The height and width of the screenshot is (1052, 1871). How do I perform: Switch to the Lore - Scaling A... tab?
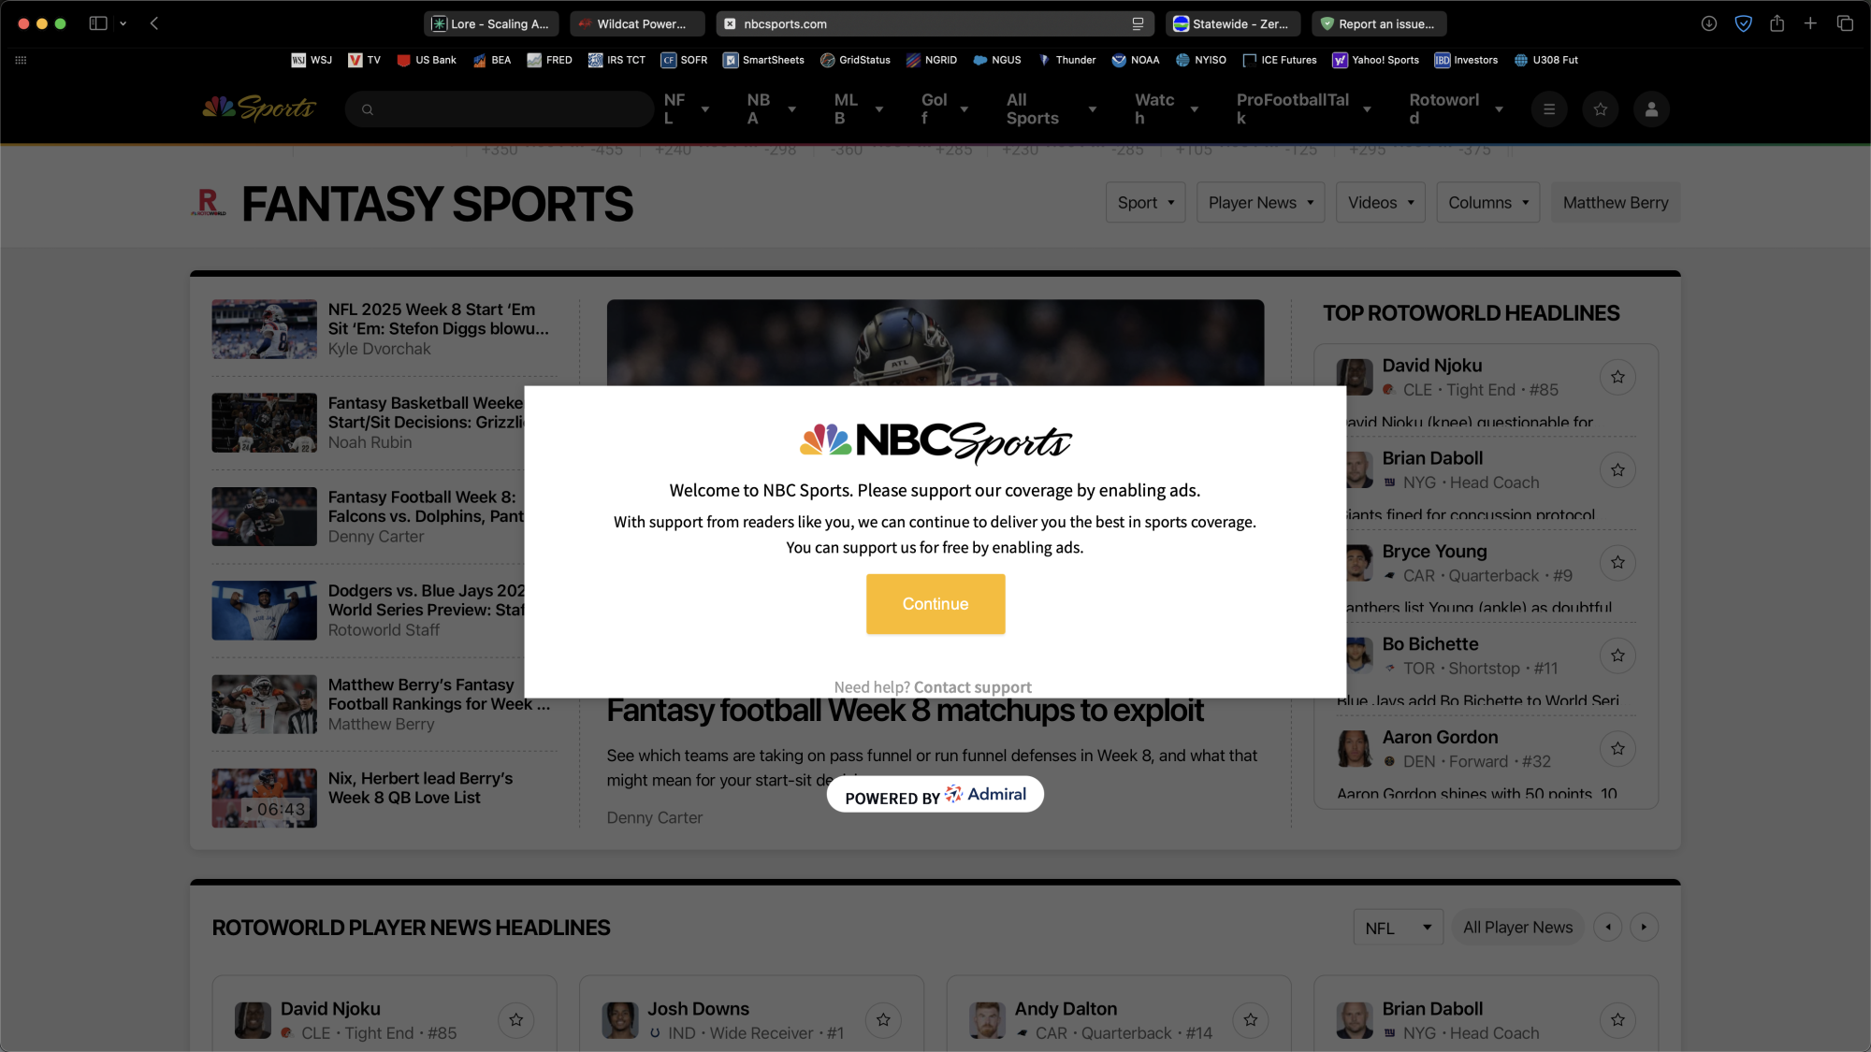491,24
